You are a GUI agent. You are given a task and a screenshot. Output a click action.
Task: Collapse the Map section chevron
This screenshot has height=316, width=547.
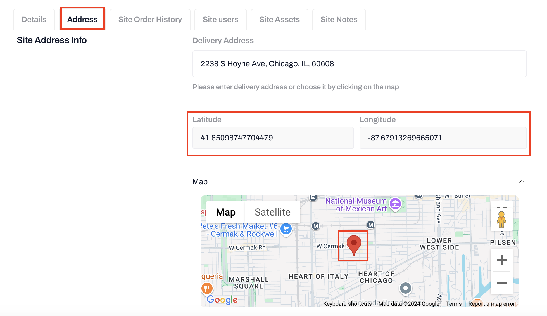click(x=522, y=182)
